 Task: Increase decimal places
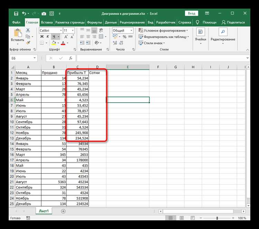tap(115, 43)
